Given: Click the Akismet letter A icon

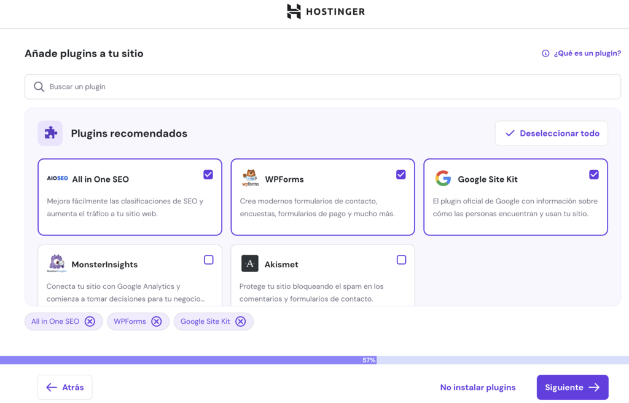Looking at the screenshot, I should [250, 264].
